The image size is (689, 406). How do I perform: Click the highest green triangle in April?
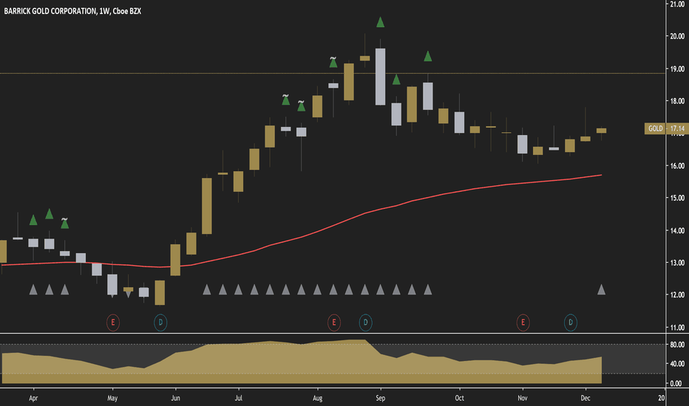pyautogui.click(x=50, y=214)
